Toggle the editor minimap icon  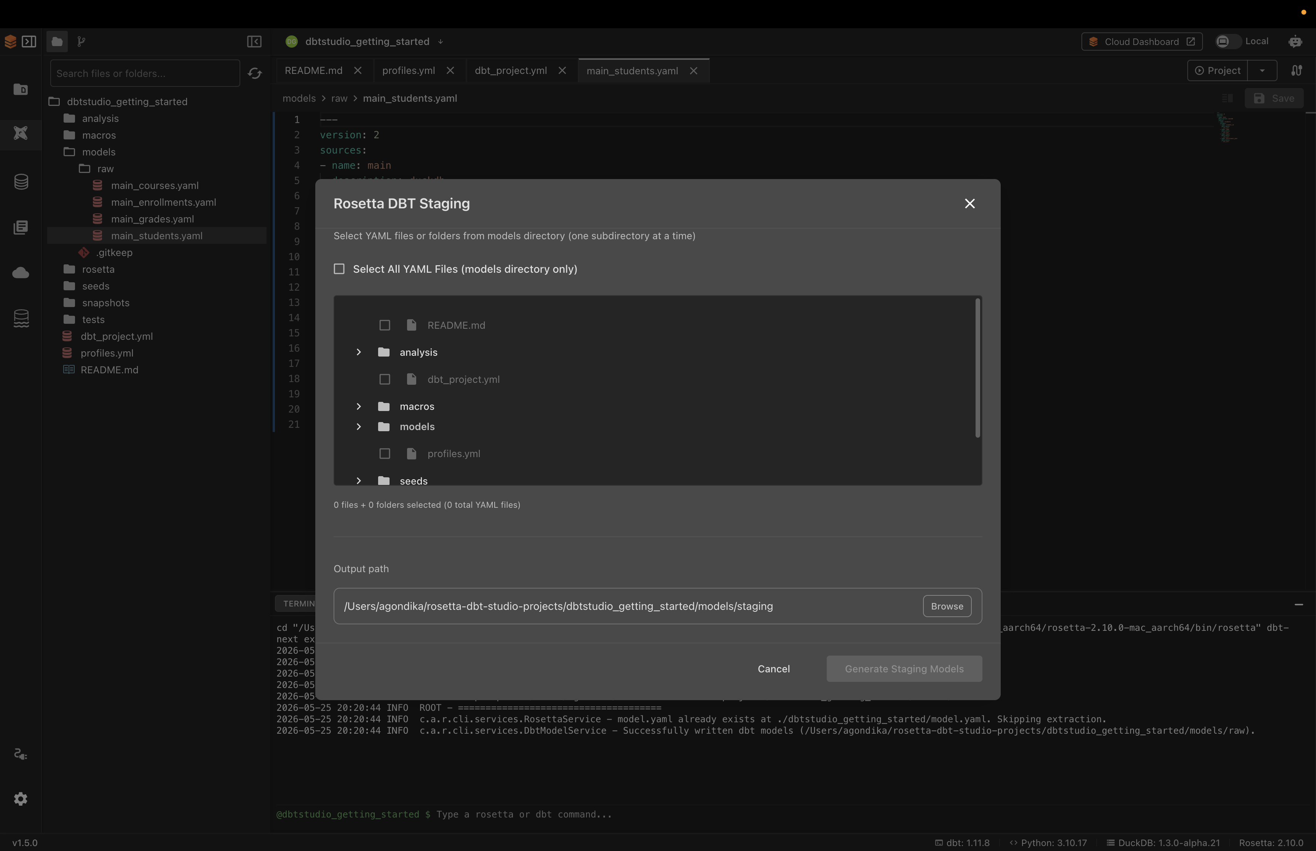1227,98
